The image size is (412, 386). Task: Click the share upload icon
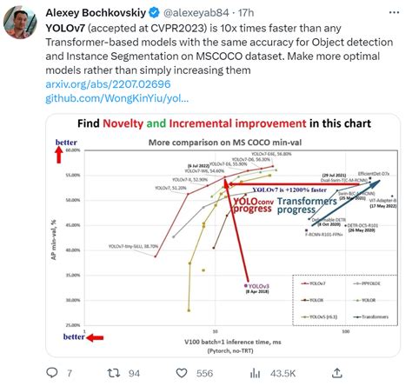(336, 373)
